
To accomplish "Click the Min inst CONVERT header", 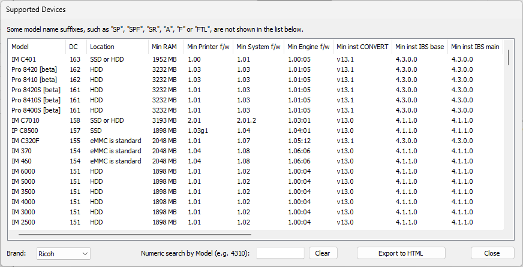I will (x=362, y=47).
